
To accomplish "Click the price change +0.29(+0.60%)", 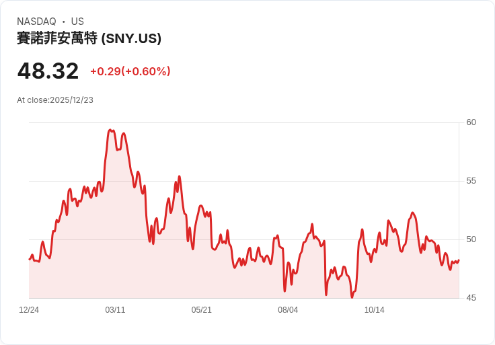I will tap(130, 71).
